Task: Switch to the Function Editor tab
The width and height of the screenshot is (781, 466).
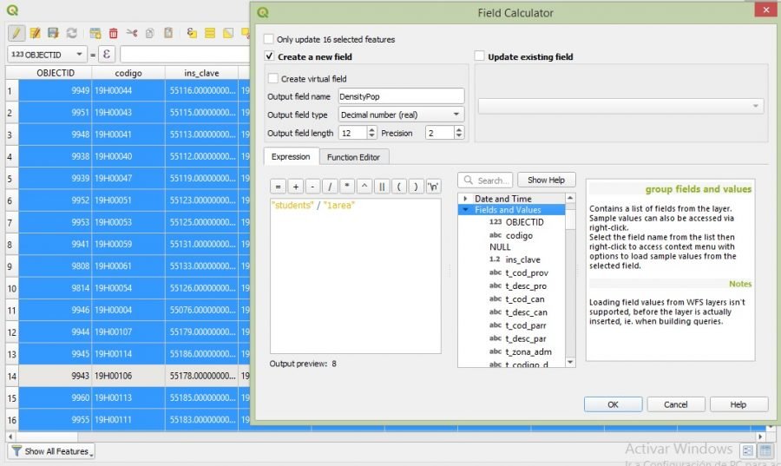Action: point(353,157)
